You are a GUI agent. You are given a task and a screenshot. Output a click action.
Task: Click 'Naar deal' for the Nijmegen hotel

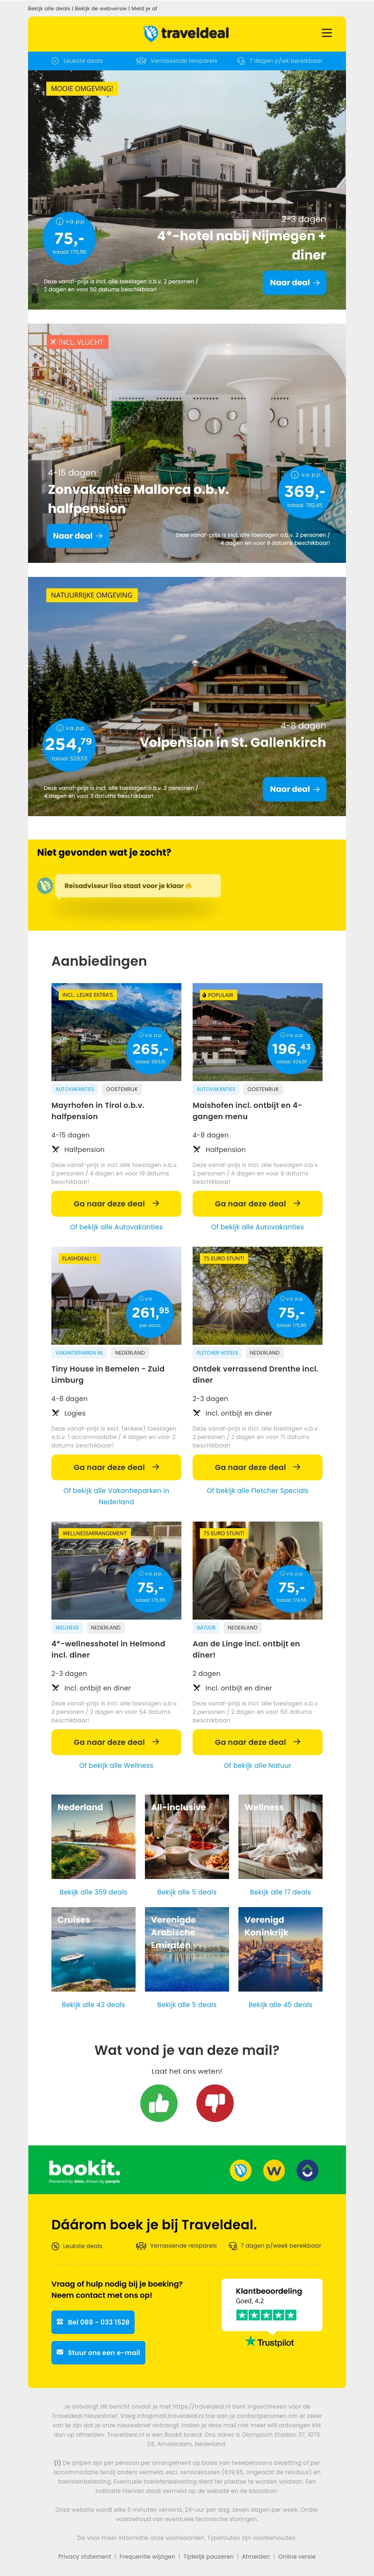294,283
